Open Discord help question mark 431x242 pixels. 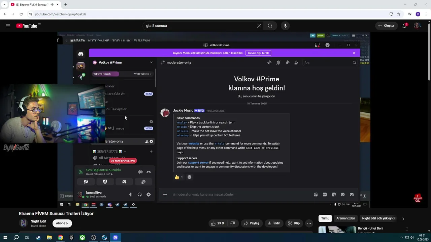coord(327,45)
